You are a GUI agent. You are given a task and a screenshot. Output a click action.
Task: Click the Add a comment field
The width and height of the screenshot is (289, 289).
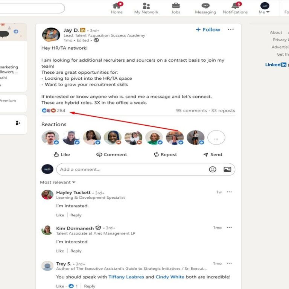tap(132, 169)
